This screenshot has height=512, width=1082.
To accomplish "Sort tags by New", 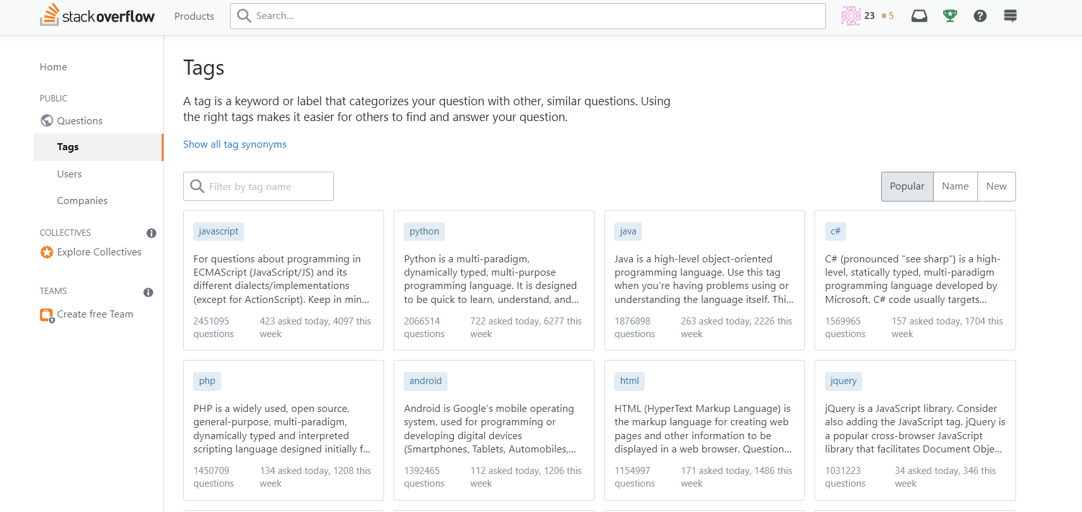I will point(996,186).
